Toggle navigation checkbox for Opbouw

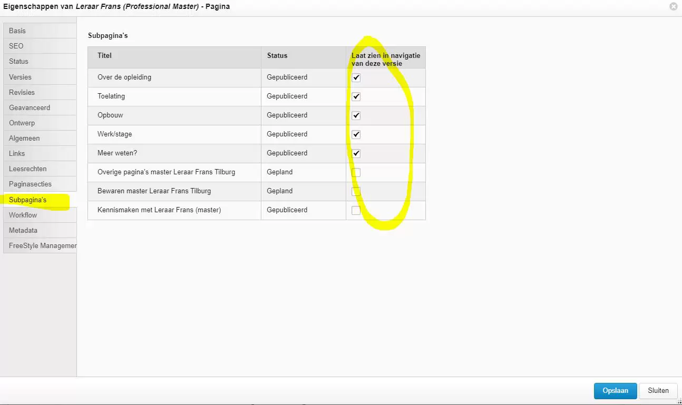pyautogui.click(x=356, y=115)
